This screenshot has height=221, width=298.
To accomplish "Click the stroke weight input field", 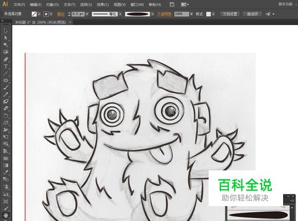I will [78, 14].
